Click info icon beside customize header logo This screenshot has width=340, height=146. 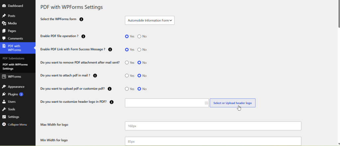(x=112, y=102)
